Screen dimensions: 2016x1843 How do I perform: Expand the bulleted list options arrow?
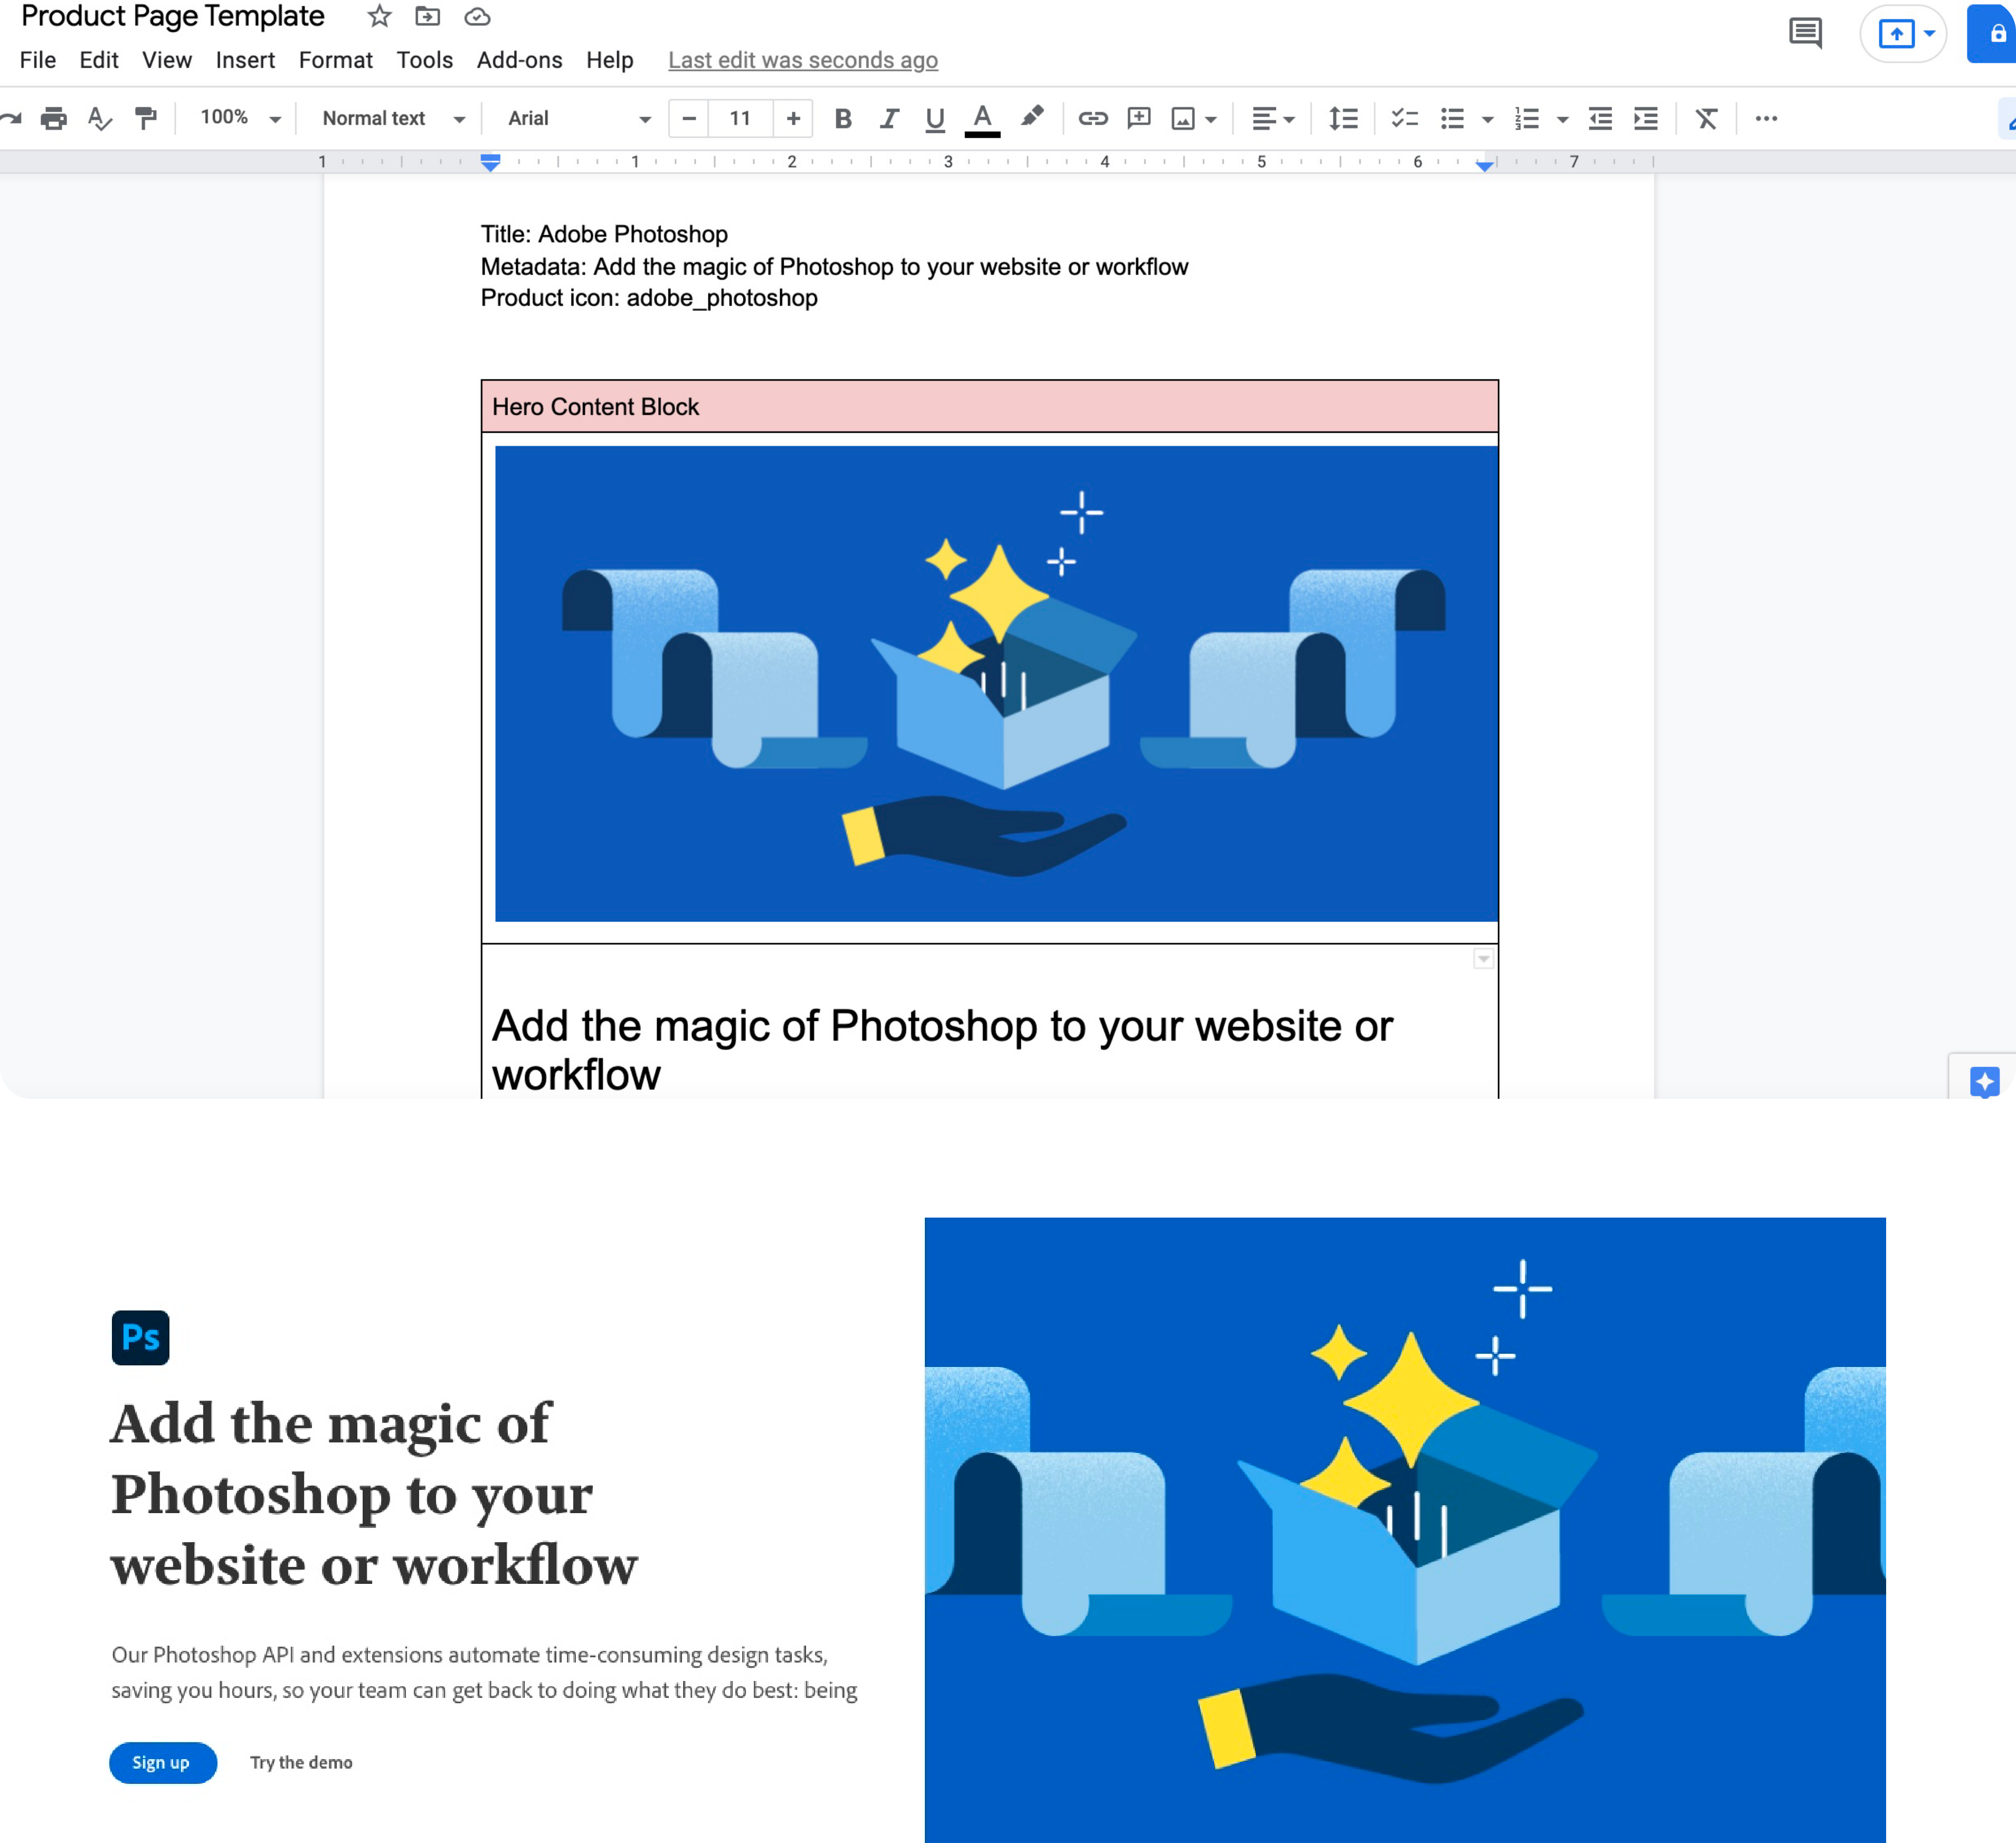(x=1488, y=119)
